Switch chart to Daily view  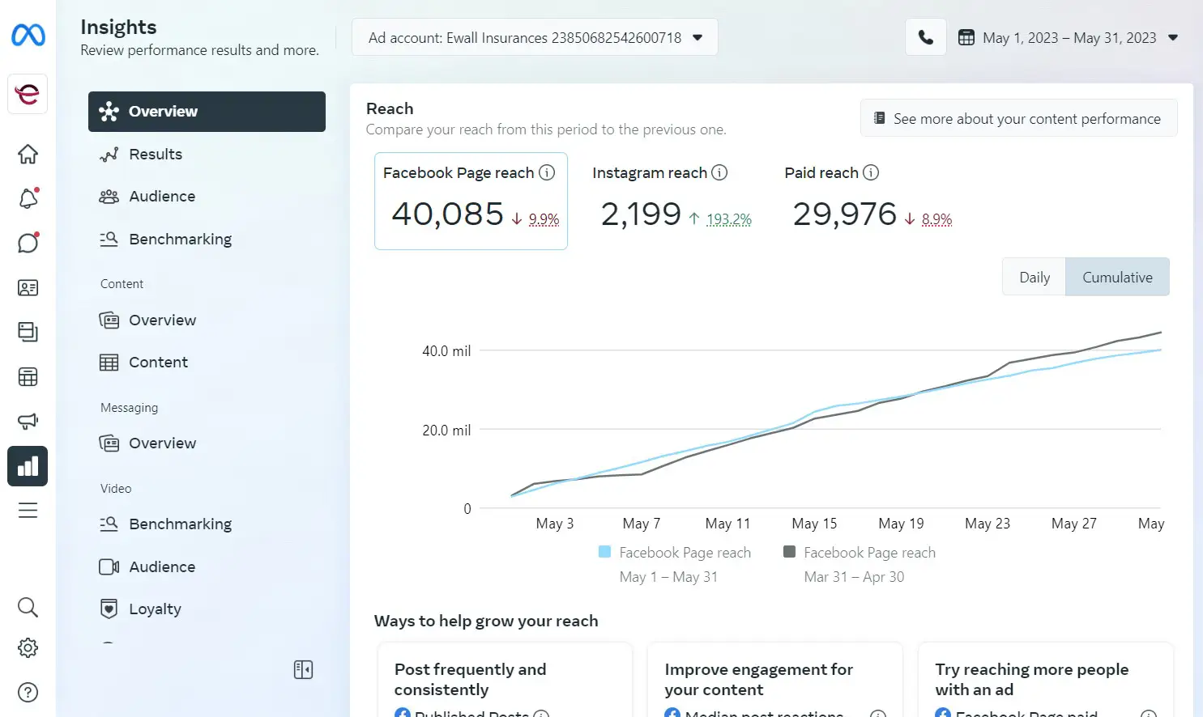pos(1034,277)
